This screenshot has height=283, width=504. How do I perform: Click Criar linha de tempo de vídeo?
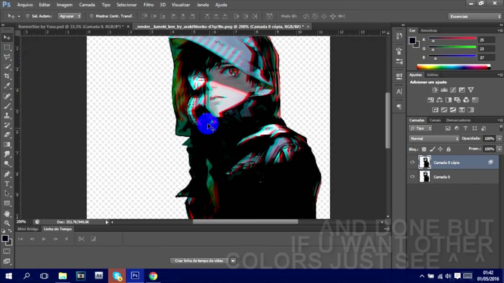click(x=199, y=261)
